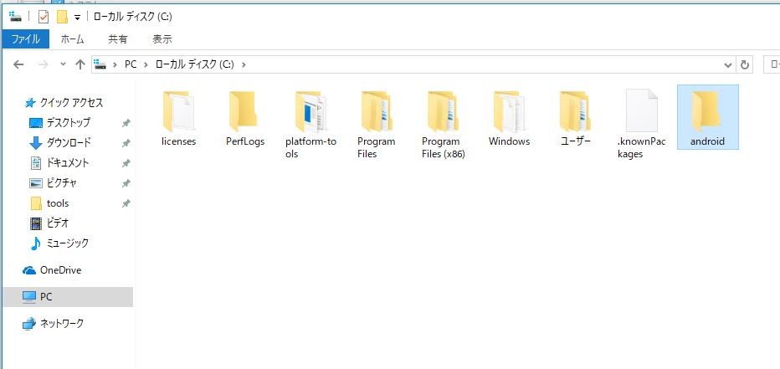This screenshot has width=780, height=369.
Task: Open the licenses folder
Action: 178,120
